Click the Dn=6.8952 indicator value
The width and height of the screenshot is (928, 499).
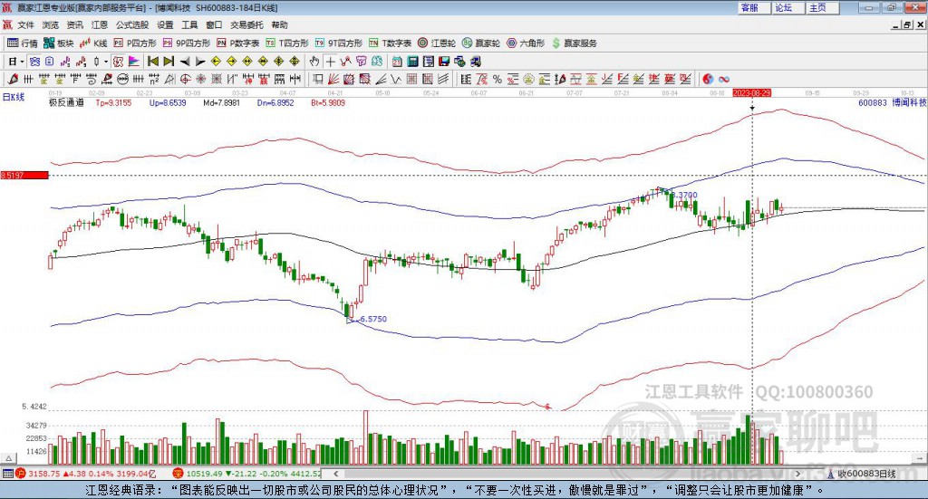tap(275, 103)
